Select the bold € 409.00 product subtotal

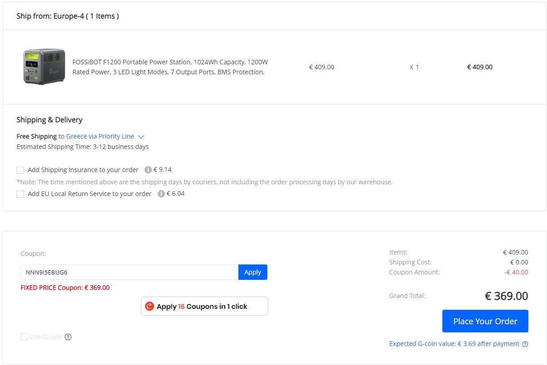pos(480,67)
